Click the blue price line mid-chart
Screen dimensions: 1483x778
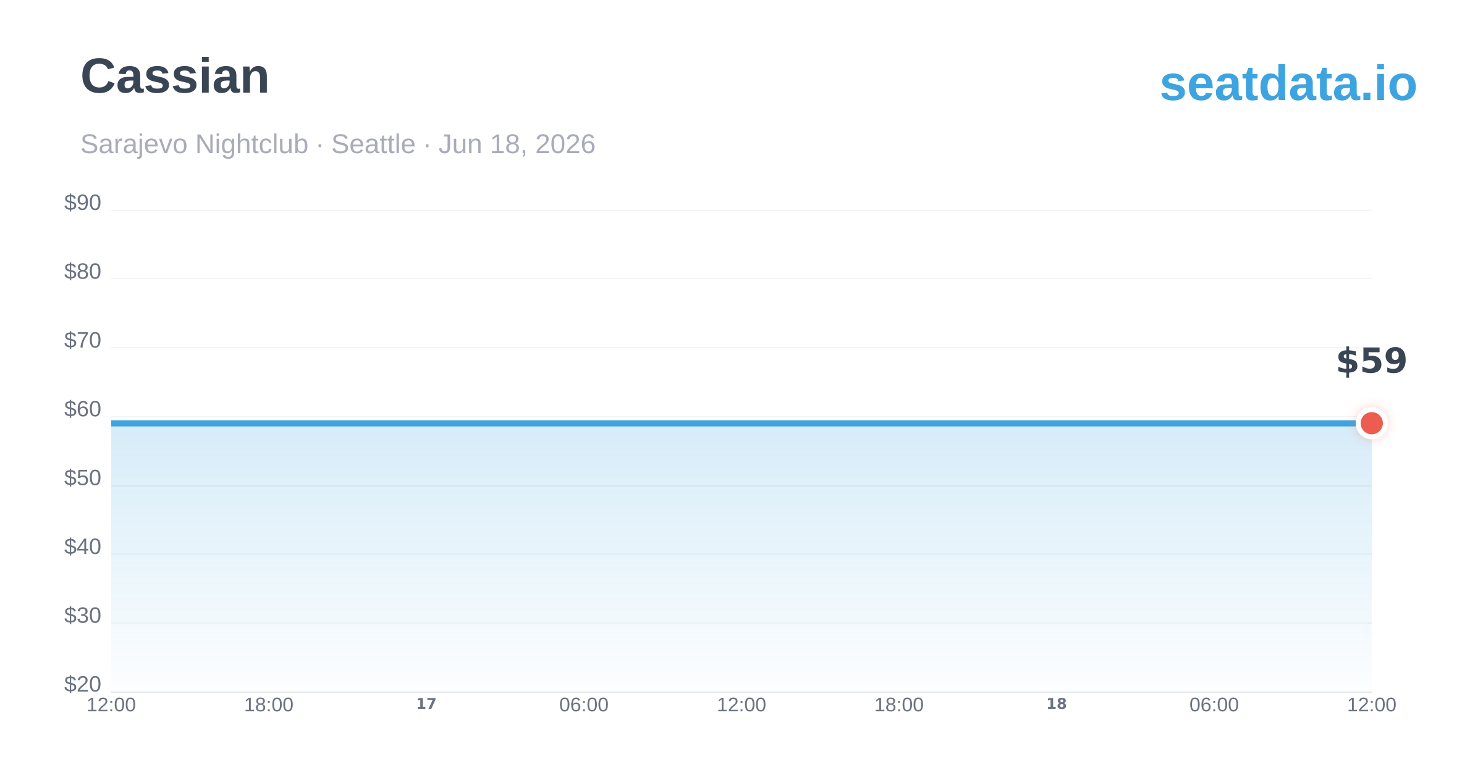(741, 424)
